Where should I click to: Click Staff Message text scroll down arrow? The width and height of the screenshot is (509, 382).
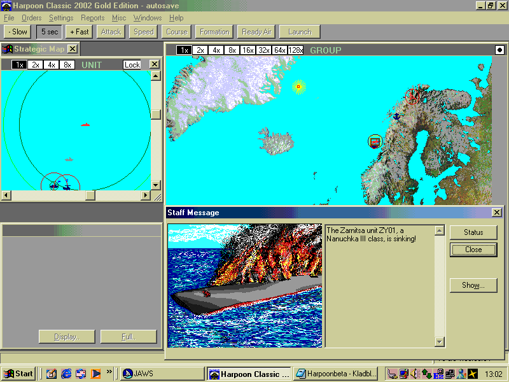pyautogui.click(x=439, y=342)
